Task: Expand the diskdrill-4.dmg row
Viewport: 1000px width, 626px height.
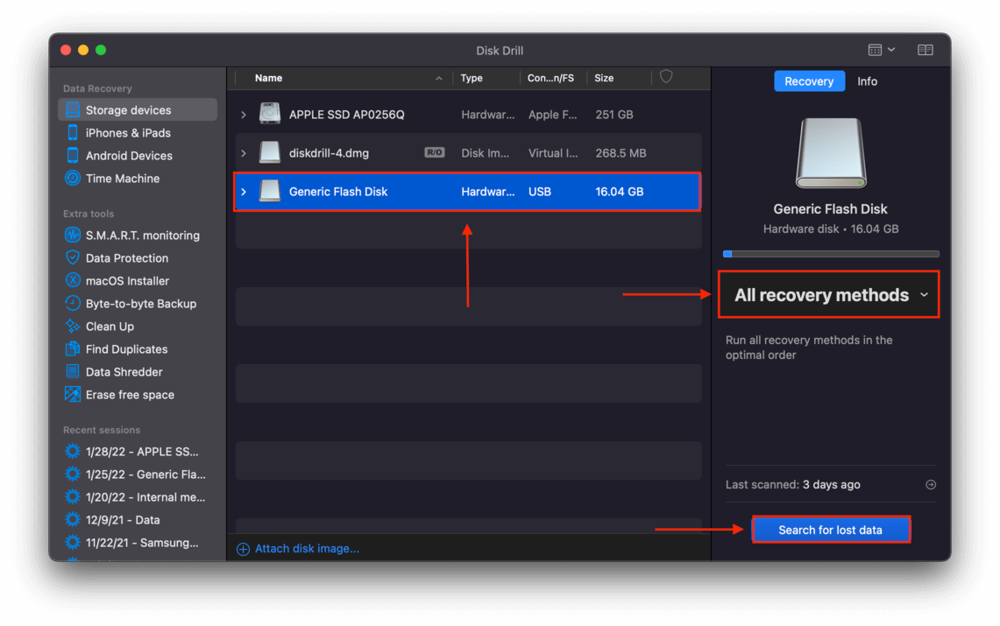Action: [244, 153]
